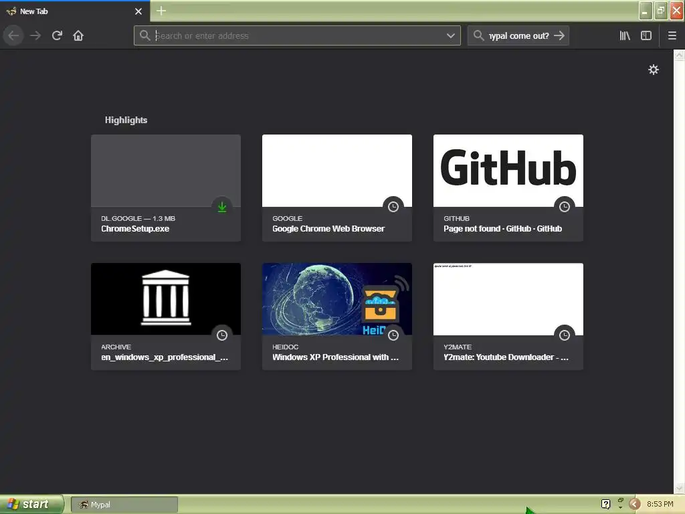Select the New Tab tab
The height and width of the screenshot is (514, 685).
click(x=75, y=11)
